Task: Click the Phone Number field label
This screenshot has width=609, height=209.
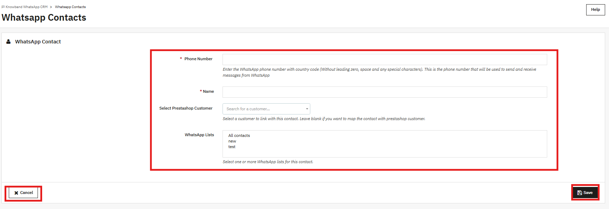Action: coord(198,59)
